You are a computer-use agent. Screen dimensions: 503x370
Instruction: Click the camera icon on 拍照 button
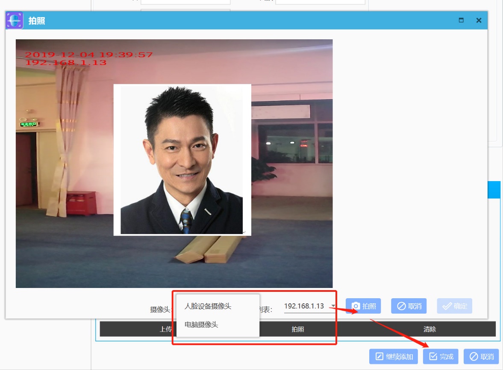tap(356, 306)
